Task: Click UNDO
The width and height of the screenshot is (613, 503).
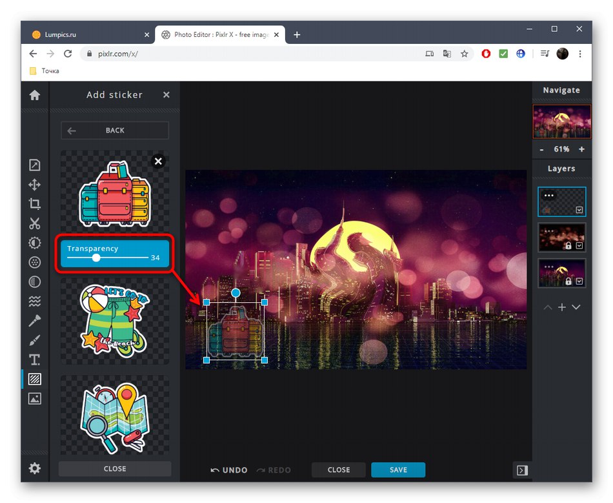Action: point(229,470)
